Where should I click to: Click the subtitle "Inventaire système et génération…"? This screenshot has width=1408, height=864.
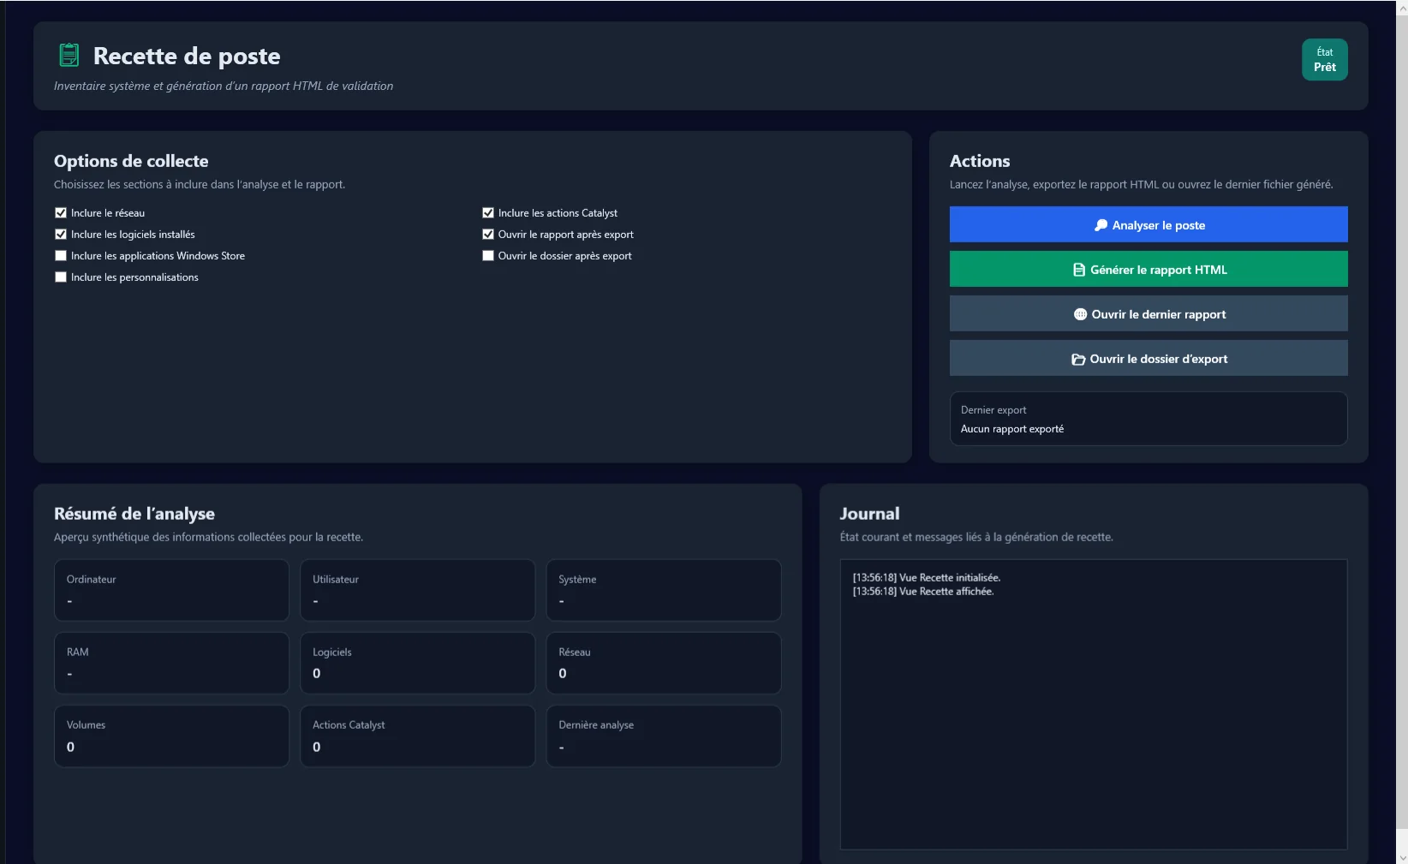coord(224,86)
